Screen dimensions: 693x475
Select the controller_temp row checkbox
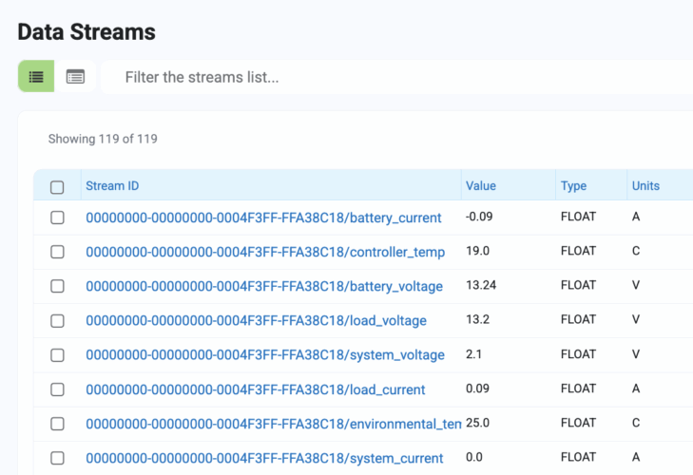tap(57, 252)
